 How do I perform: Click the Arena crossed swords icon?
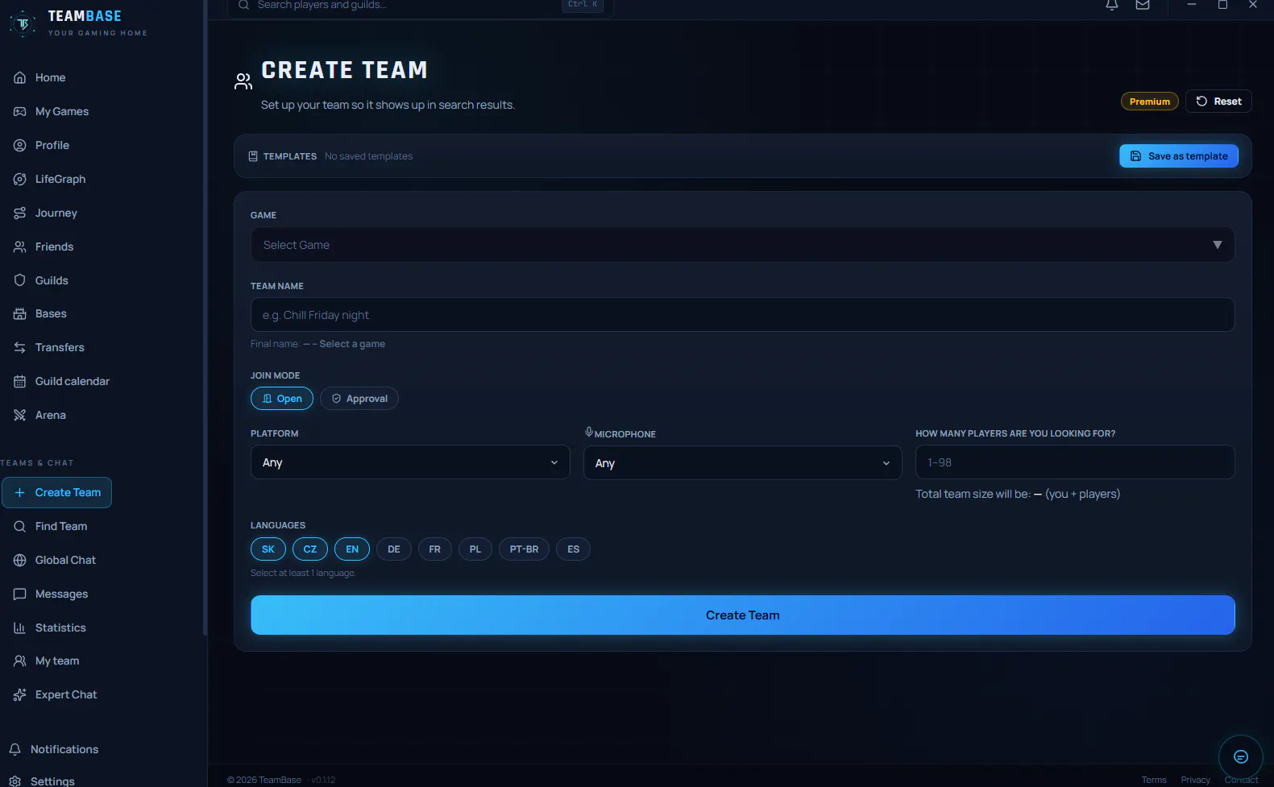[x=20, y=416]
